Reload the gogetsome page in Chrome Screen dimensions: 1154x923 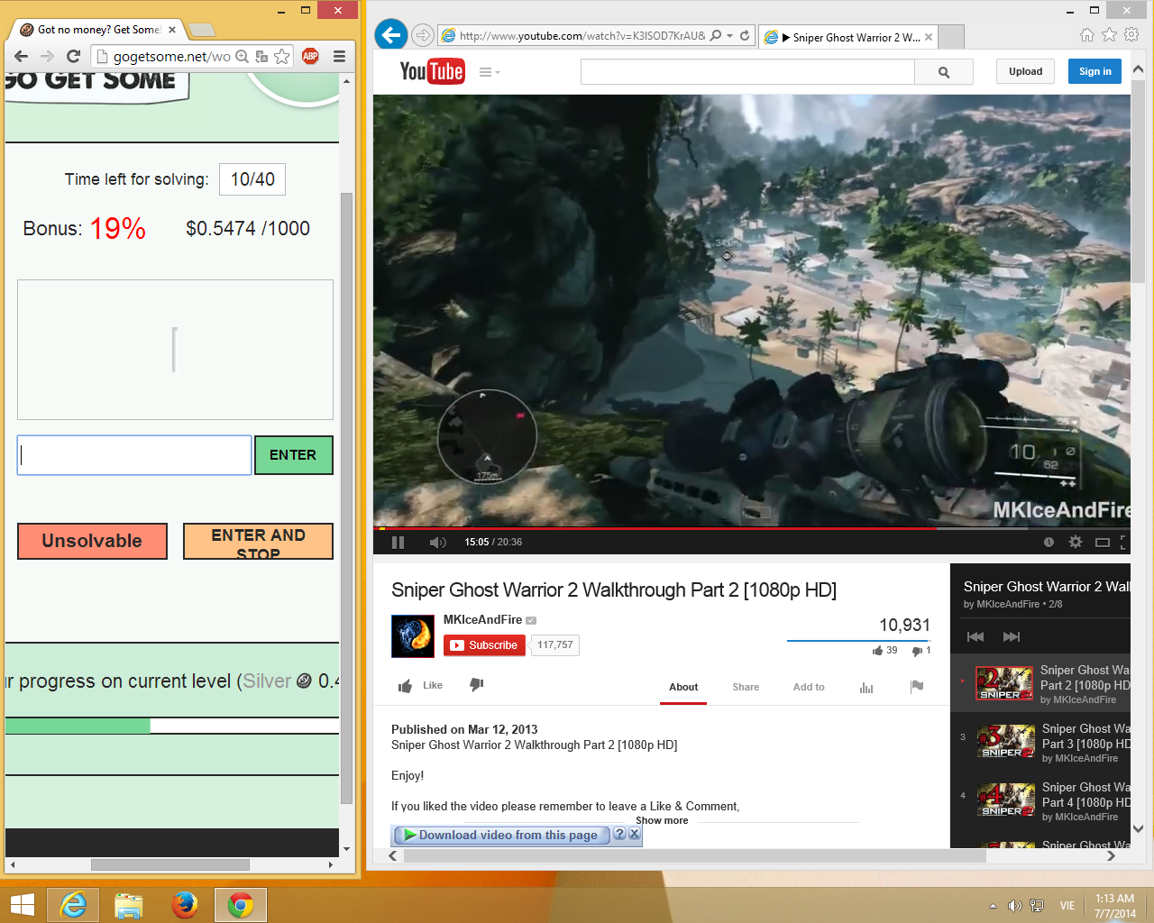click(74, 56)
